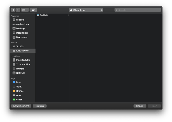
Task: Click the ismhpro computer icon
Action: (x=14, y=69)
